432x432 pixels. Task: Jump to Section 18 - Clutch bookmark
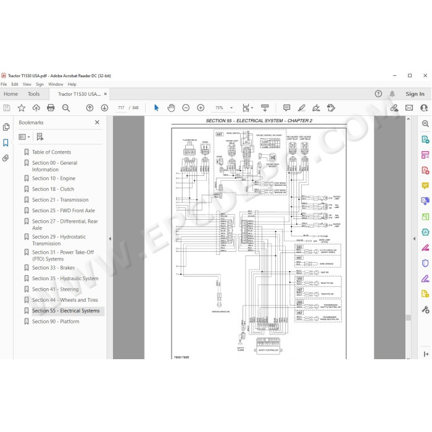tap(53, 189)
